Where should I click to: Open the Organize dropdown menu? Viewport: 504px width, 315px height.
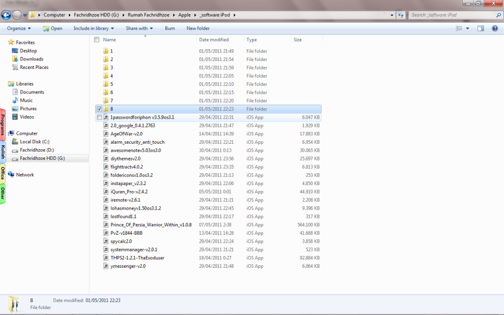tap(19, 28)
